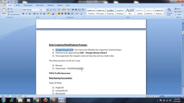This screenshot has width=184, height=103.
Task: Increase the paragraph indent
Action: pyautogui.click(x=76, y=10)
